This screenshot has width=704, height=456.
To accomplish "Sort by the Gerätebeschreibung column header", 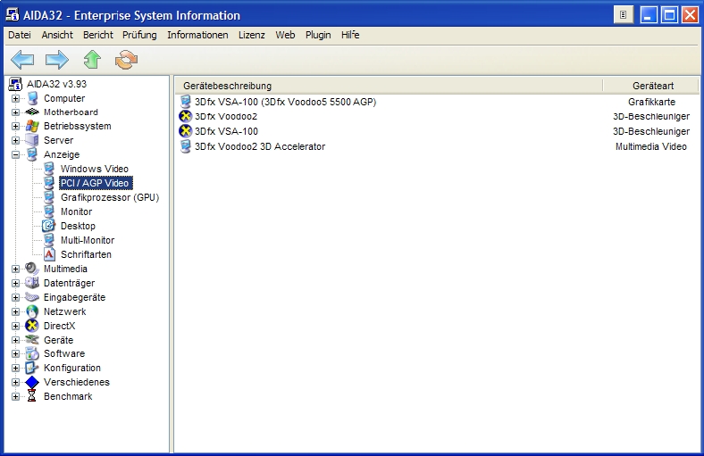I will click(x=389, y=86).
